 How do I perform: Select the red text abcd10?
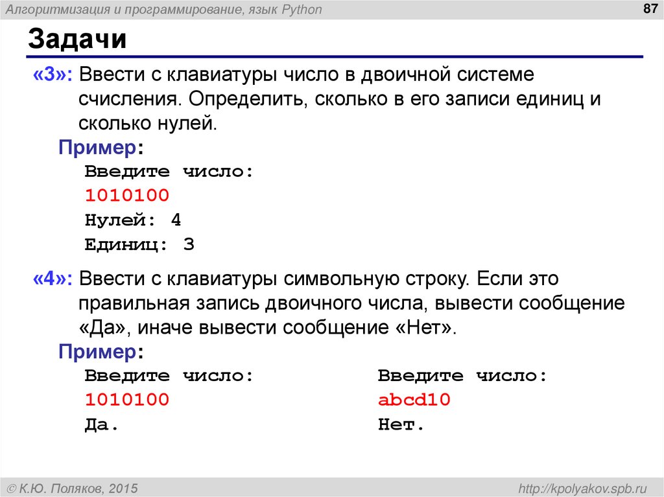(x=413, y=400)
